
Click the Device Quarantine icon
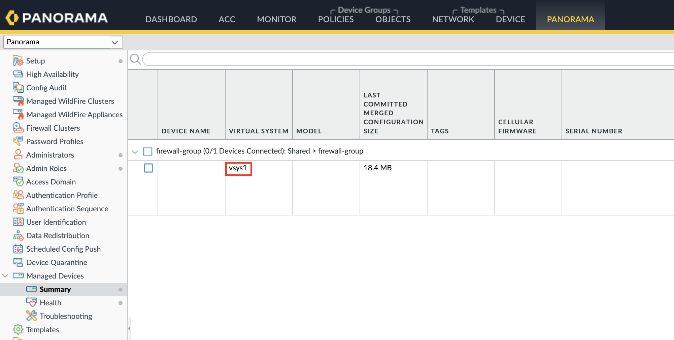[18, 262]
